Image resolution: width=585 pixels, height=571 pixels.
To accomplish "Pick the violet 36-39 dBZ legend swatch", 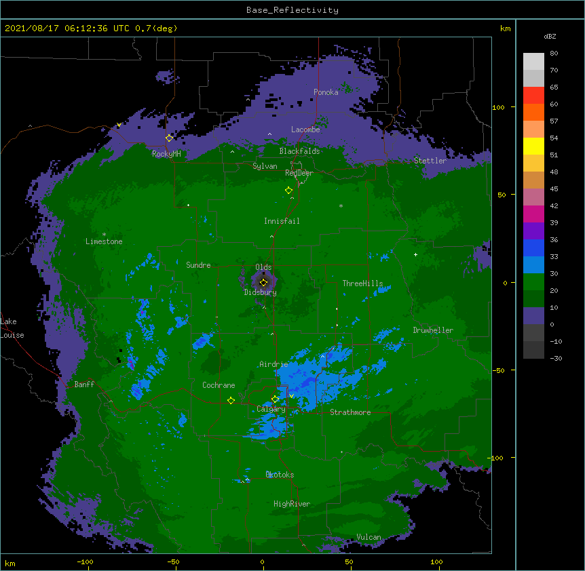I will [533, 231].
